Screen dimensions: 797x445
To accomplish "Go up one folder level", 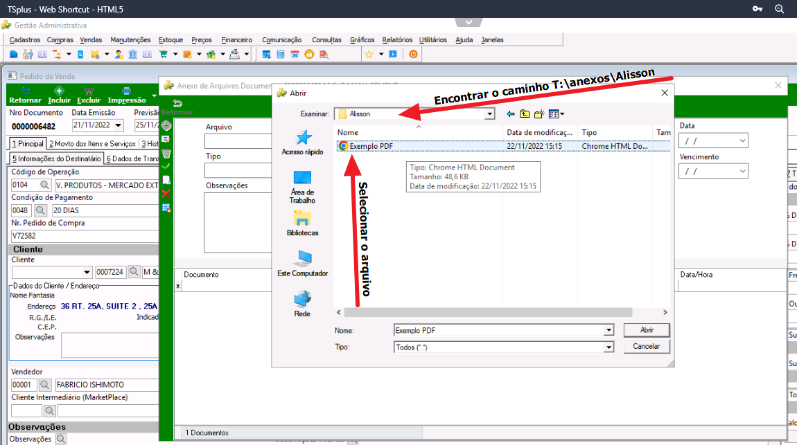I will pos(525,114).
